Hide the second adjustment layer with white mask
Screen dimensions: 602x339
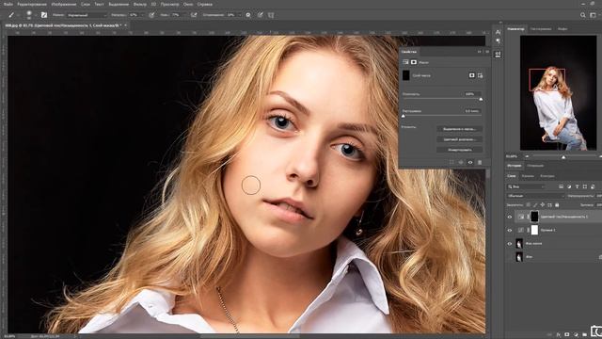pyautogui.click(x=510, y=230)
